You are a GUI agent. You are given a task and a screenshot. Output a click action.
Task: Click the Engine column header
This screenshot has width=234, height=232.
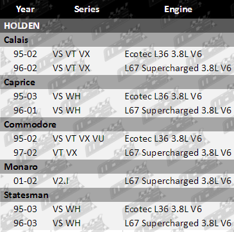tap(178, 9)
